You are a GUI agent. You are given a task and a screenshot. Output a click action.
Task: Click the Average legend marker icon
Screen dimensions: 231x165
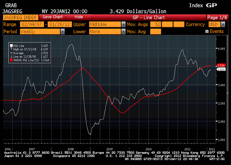click(11, 53)
